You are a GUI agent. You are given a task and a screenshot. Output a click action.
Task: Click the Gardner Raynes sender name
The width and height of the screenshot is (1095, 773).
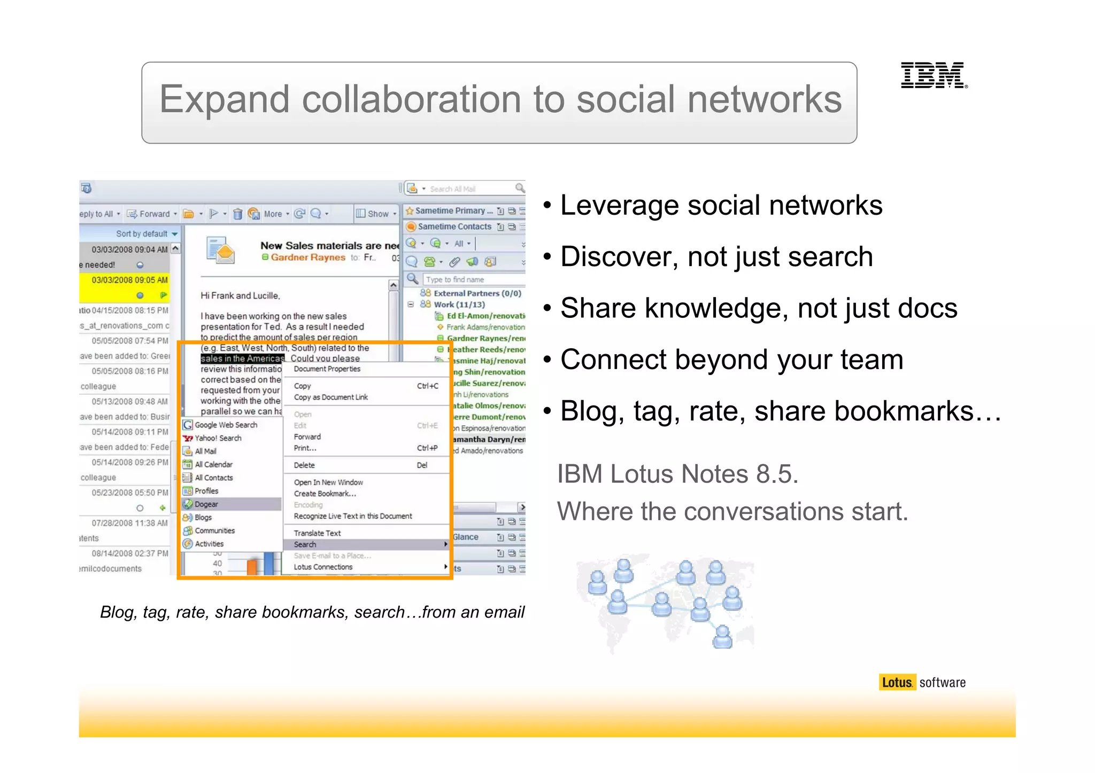pos(308,257)
